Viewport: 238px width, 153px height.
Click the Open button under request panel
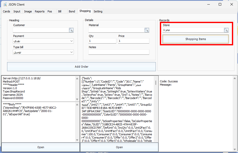click(41, 147)
